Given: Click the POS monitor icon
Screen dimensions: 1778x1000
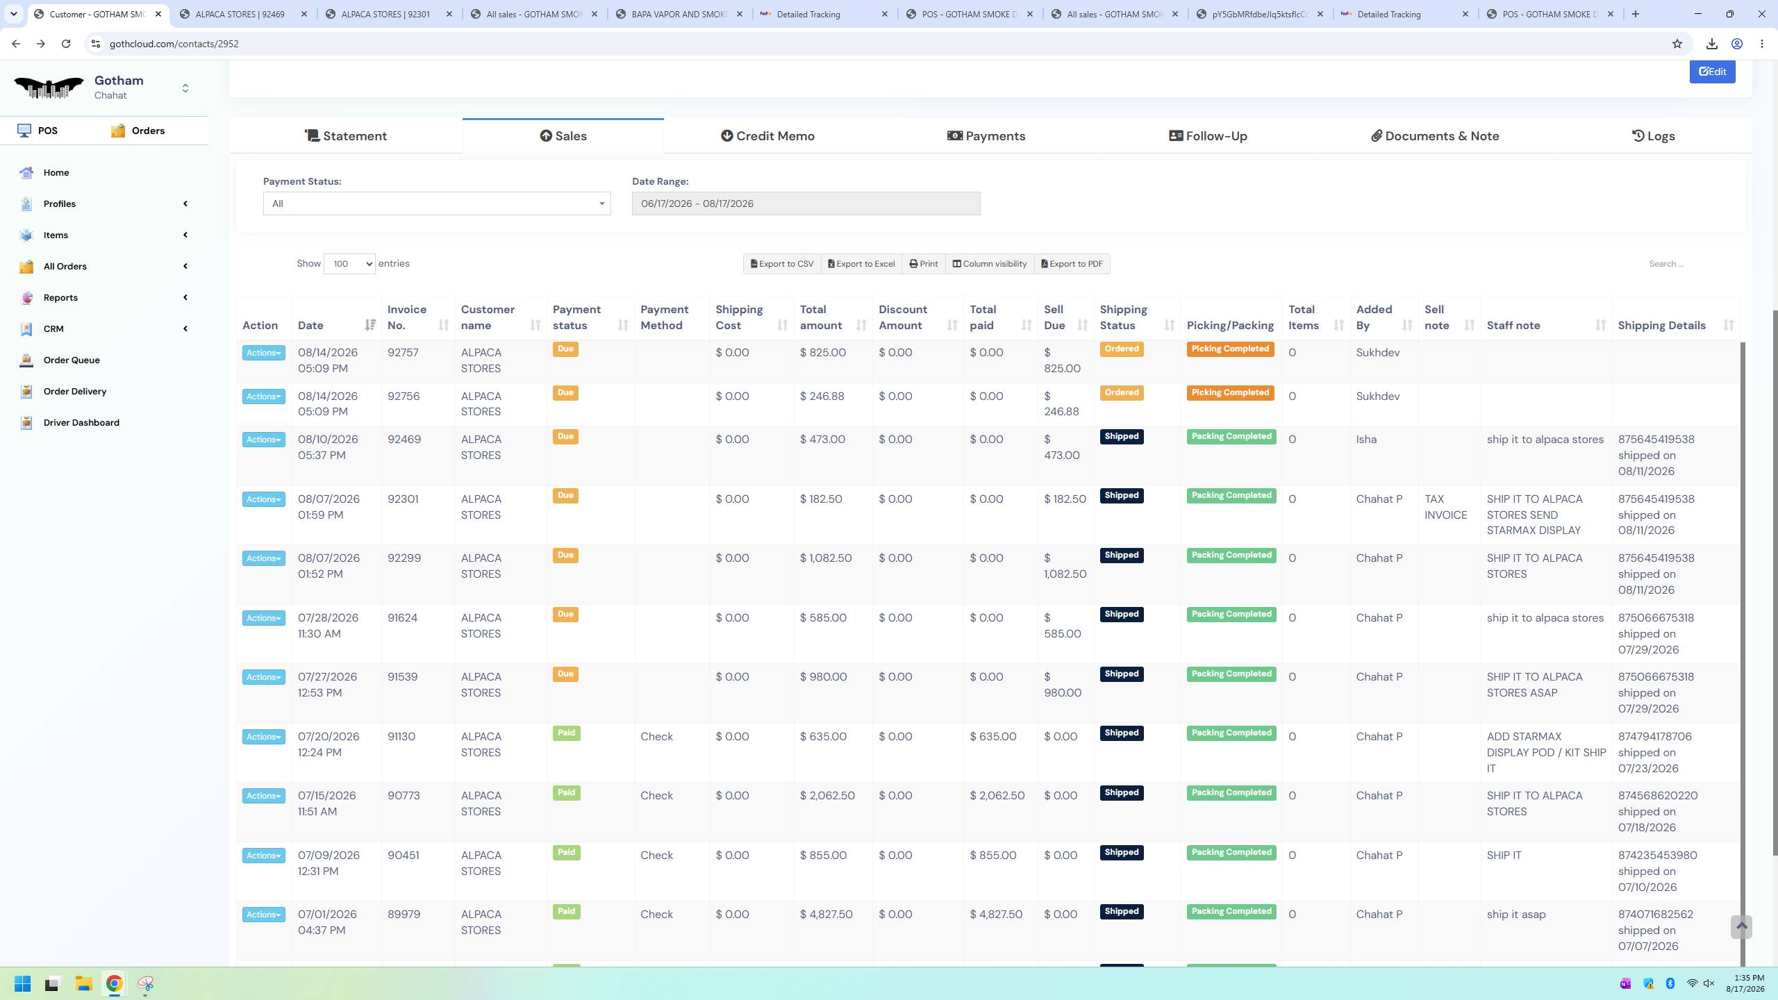Looking at the screenshot, I should point(24,131).
